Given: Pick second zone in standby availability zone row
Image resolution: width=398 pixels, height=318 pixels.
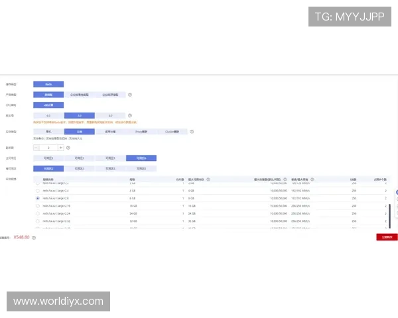Looking at the screenshot, I should (x=80, y=168).
